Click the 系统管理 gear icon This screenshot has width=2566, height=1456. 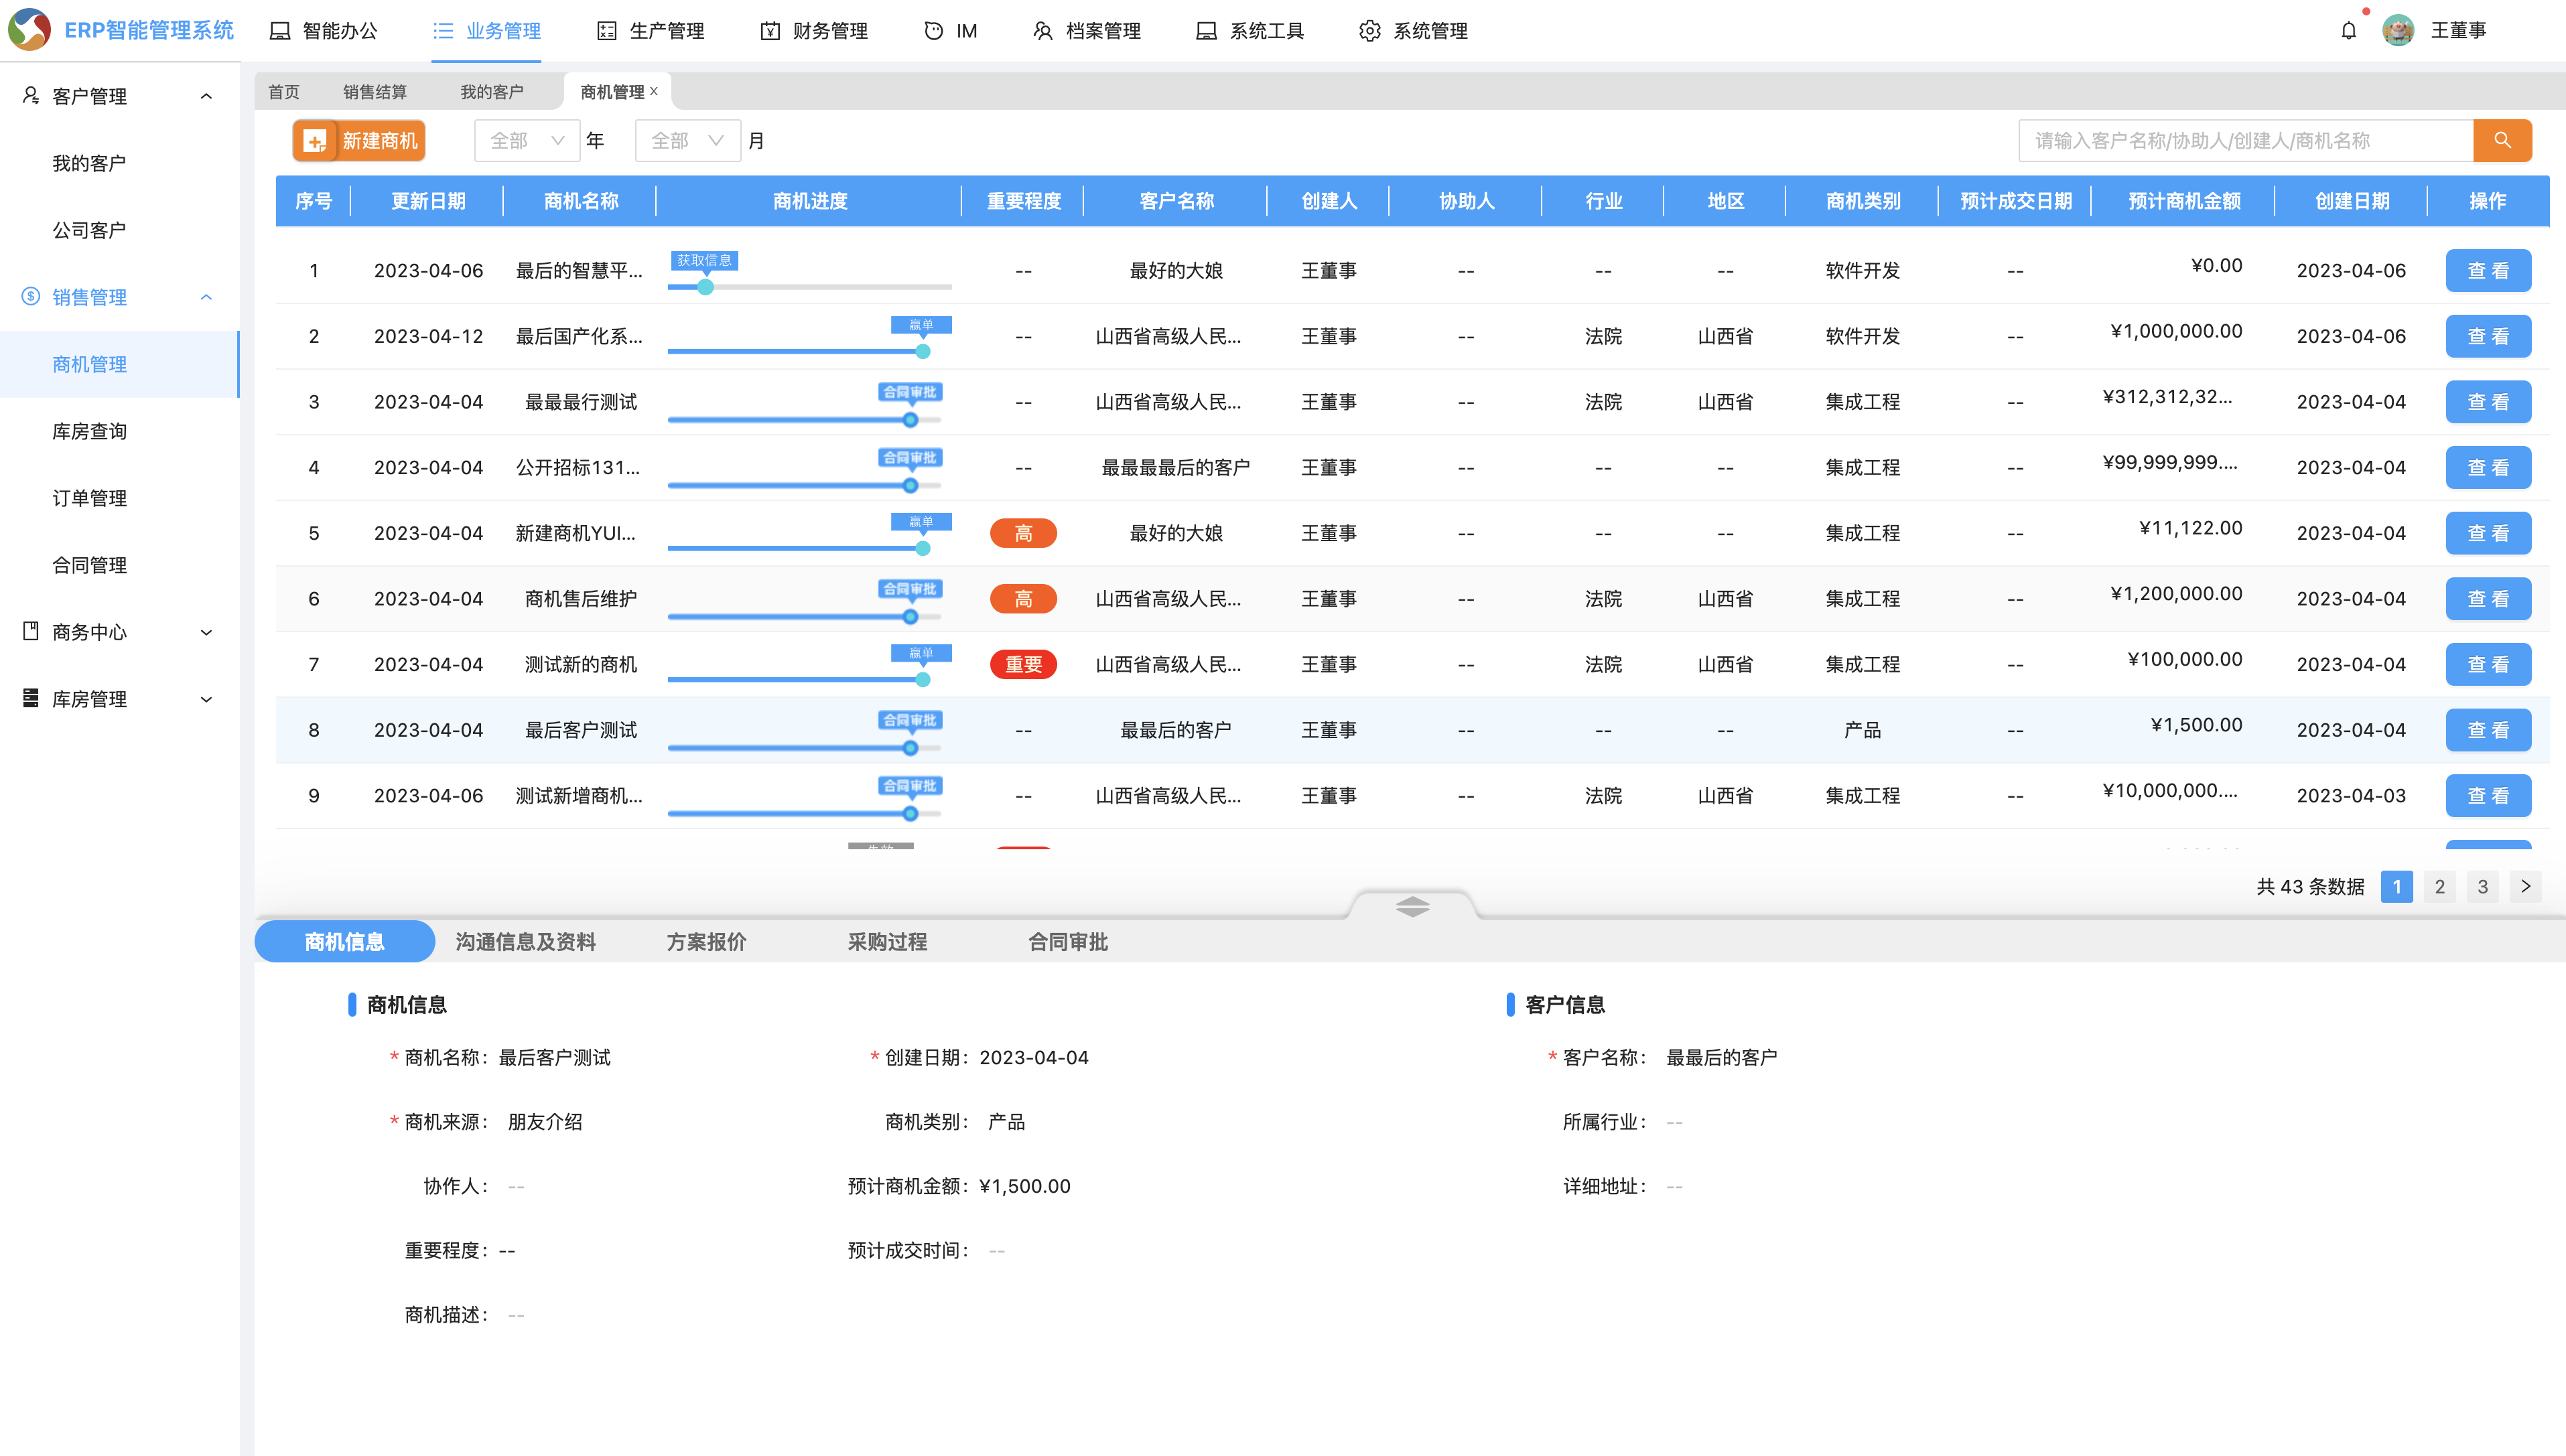pos(1369,31)
